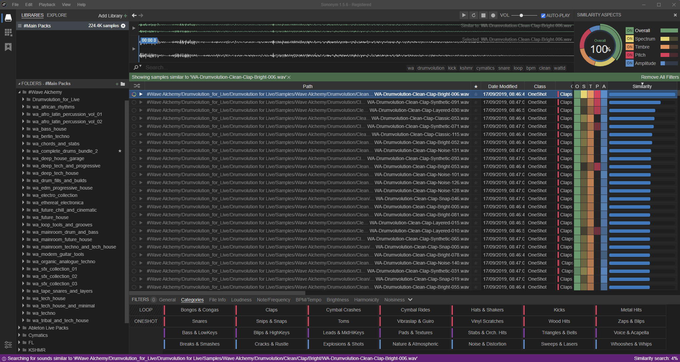
Task: Collapse the FOLDERS section triangle
Action: (x=19, y=84)
